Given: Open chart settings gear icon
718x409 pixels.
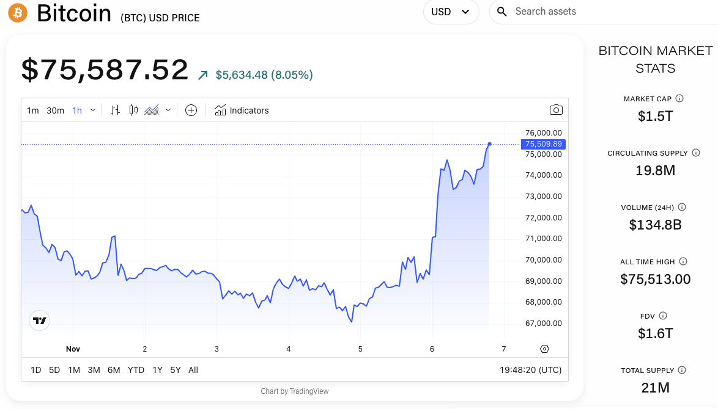Looking at the screenshot, I should pos(545,349).
